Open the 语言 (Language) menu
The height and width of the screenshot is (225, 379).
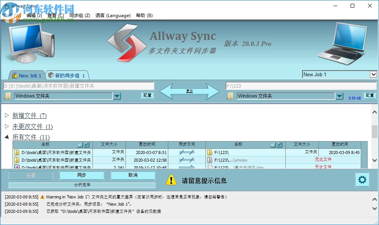click(x=113, y=16)
